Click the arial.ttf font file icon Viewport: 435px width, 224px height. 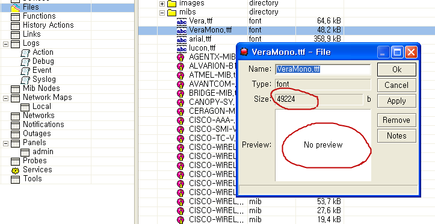click(182, 39)
